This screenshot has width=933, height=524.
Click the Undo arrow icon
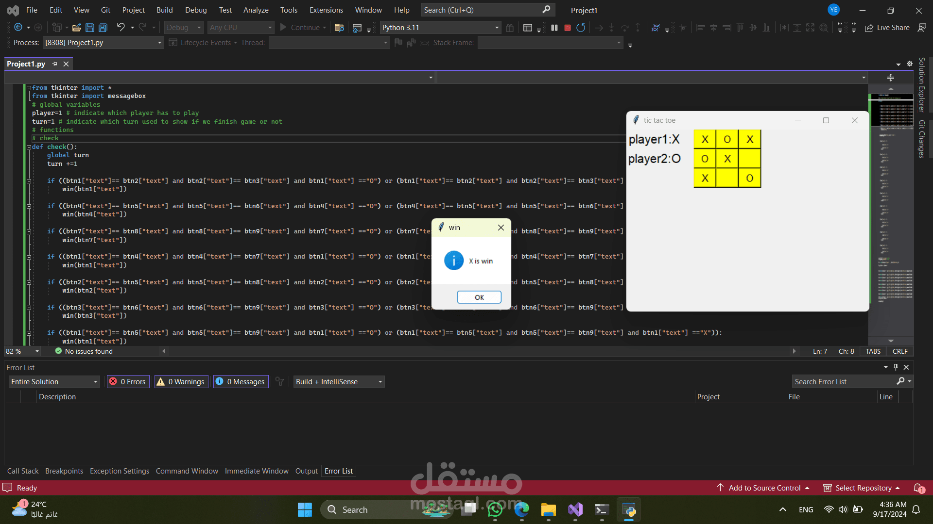(121, 27)
